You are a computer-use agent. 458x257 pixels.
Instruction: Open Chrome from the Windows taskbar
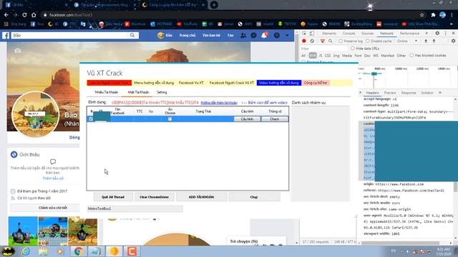click(78, 251)
